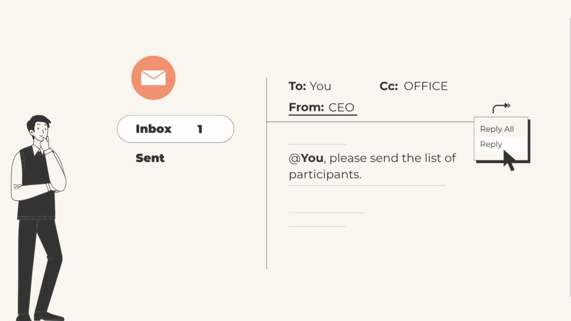This screenshot has height=321, width=571.
Task: Click the forward arrow icon above menu
Action: coord(501,108)
